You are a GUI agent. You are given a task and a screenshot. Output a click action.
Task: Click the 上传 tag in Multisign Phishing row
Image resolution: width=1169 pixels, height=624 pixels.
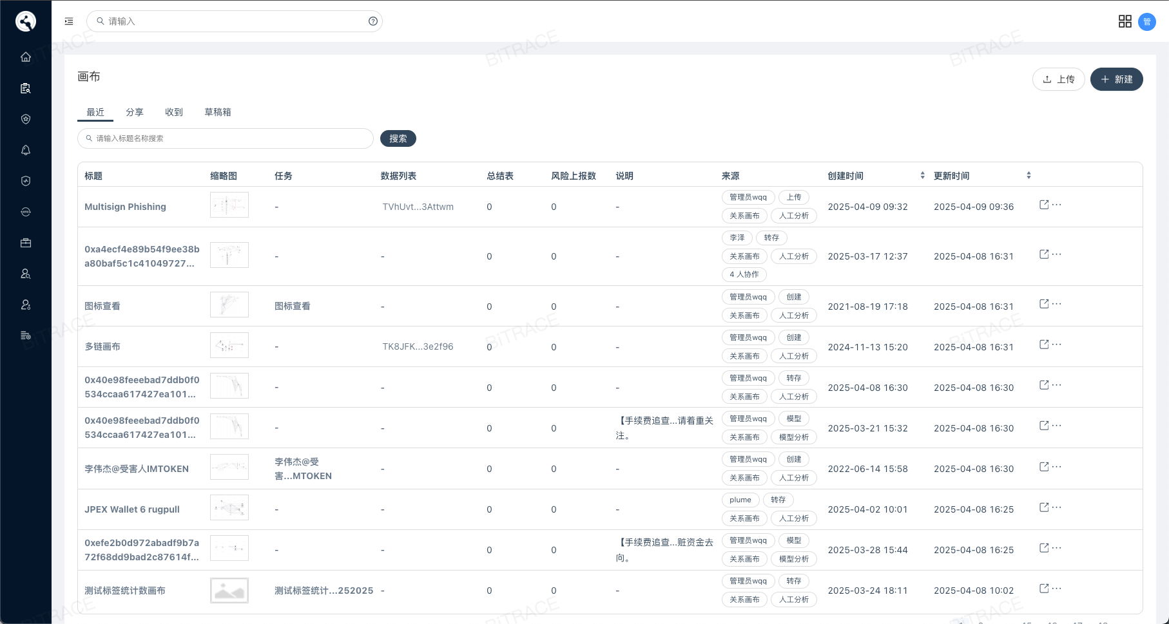794,197
